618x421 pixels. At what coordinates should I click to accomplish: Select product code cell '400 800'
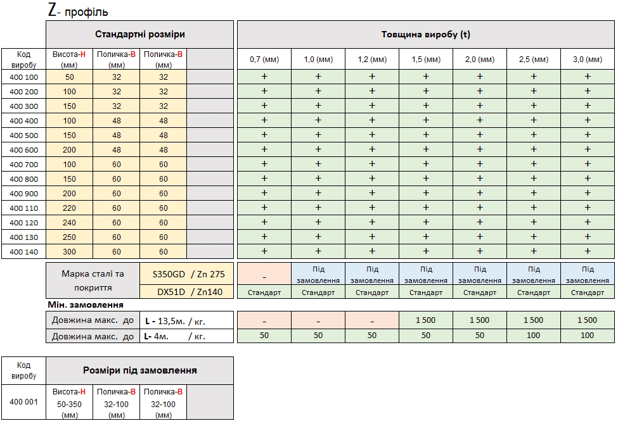tap(23, 179)
